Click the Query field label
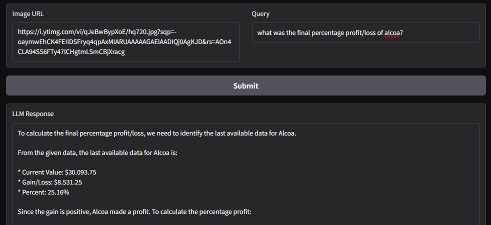Image resolution: width=491 pixels, height=225 pixels. tap(260, 14)
